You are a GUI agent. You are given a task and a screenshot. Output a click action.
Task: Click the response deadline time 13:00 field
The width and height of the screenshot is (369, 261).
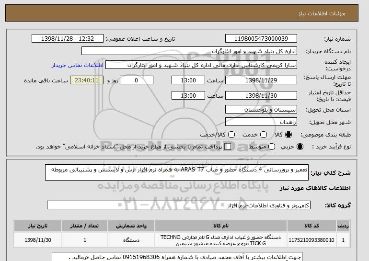coord(188,80)
